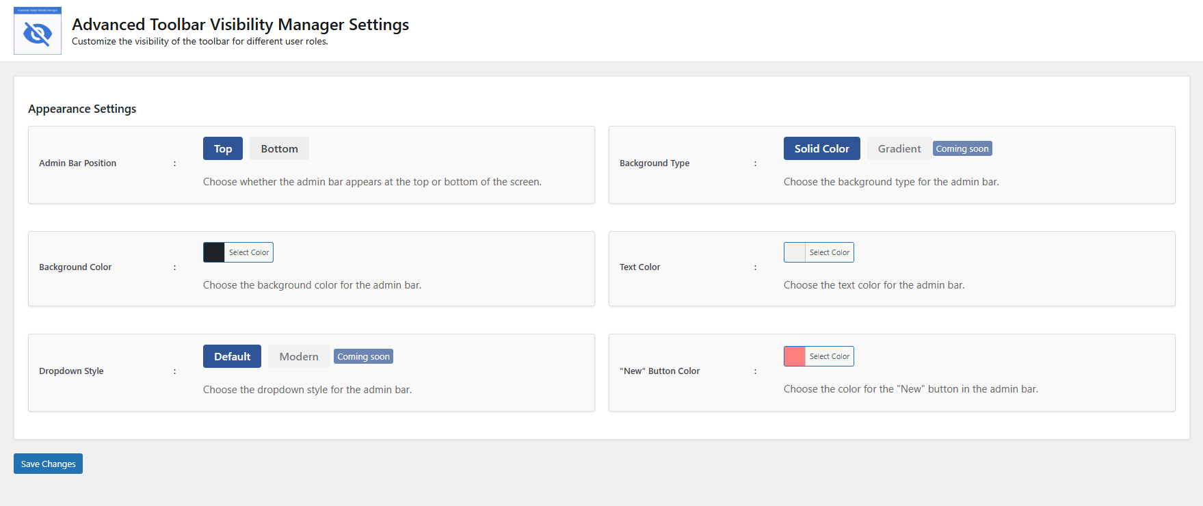The height and width of the screenshot is (506, 1203).
Task: Open Select Color for Background Color
Action: pyautogui.click(x=249, y=252)
